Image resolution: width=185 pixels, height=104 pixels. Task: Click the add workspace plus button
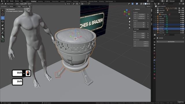coord(115,1)
